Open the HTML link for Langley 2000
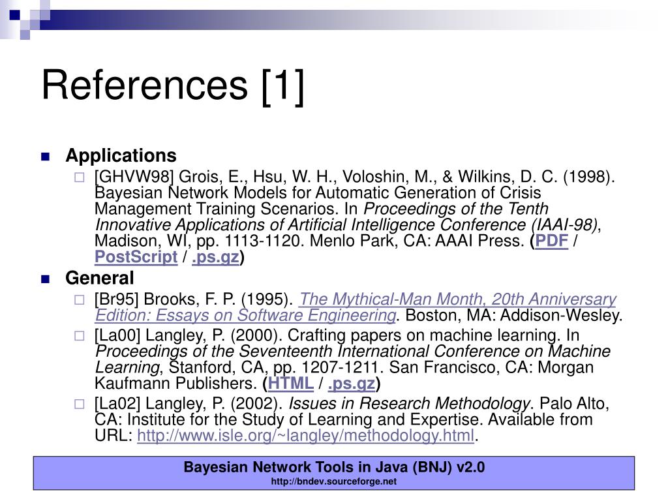 (x=290, y=384)
